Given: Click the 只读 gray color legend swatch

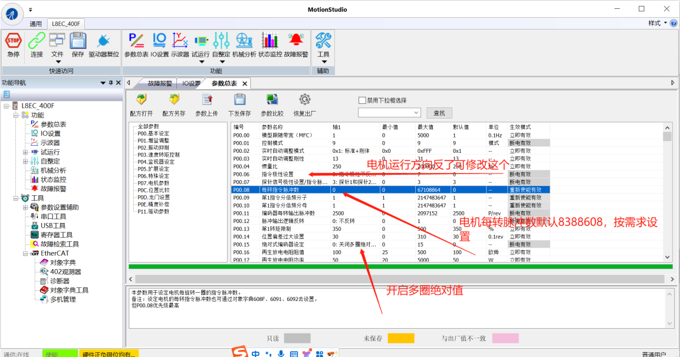Looking at the screenshot, I should pos(297,338).
